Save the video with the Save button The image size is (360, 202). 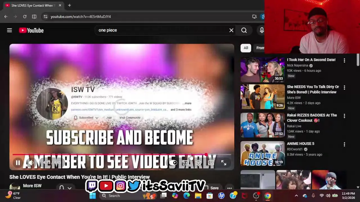pos(212,188)
